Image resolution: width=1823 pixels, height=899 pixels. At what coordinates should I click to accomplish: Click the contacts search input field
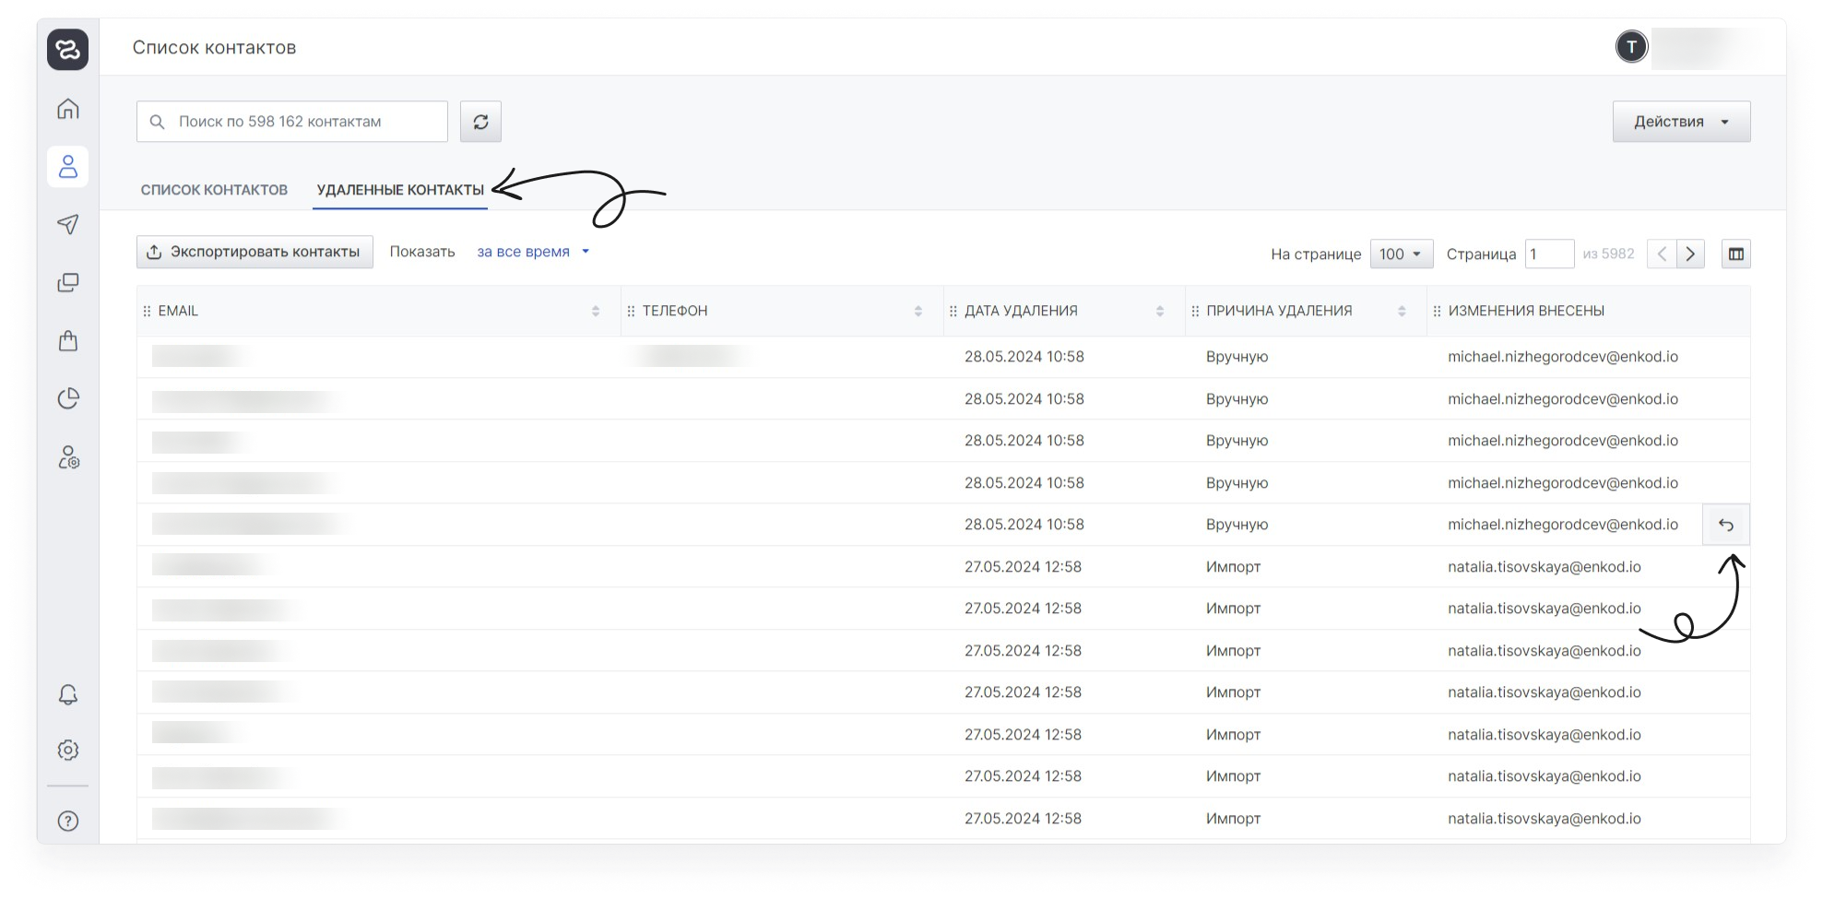tap(292, 122)
